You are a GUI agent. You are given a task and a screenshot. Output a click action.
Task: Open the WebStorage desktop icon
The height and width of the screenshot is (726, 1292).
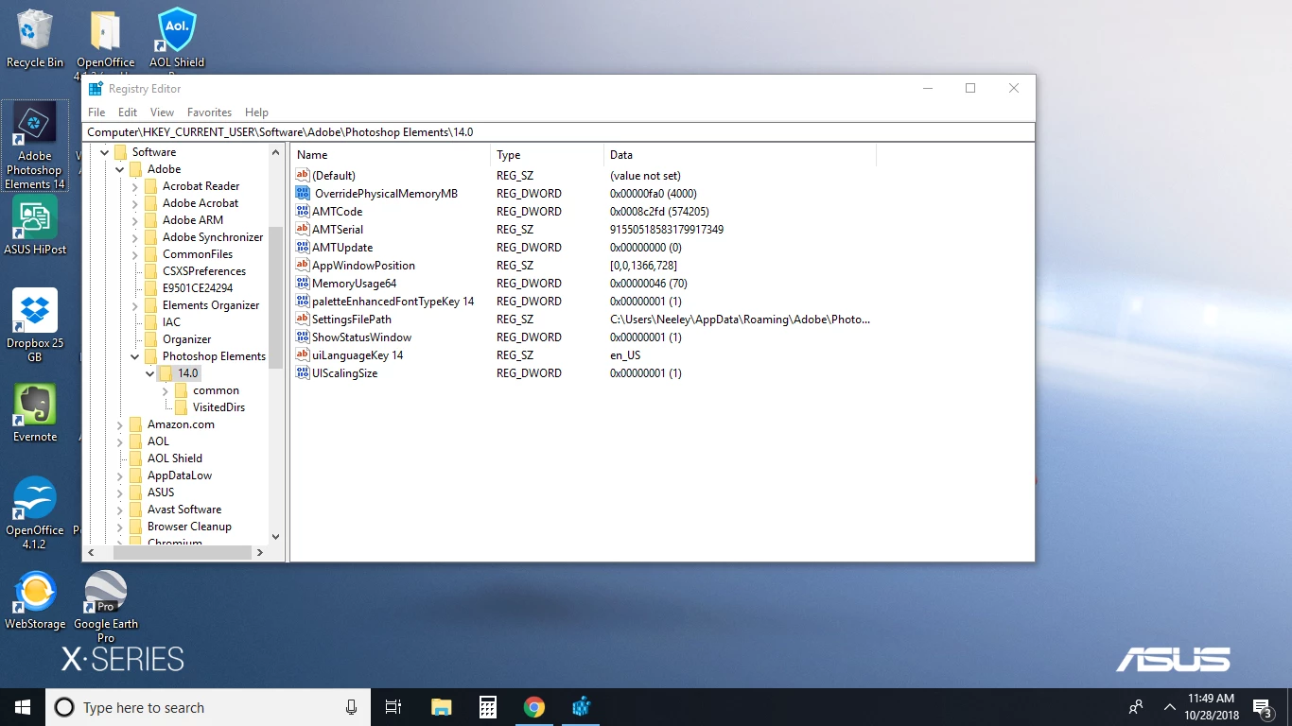[x=35, y=600]
